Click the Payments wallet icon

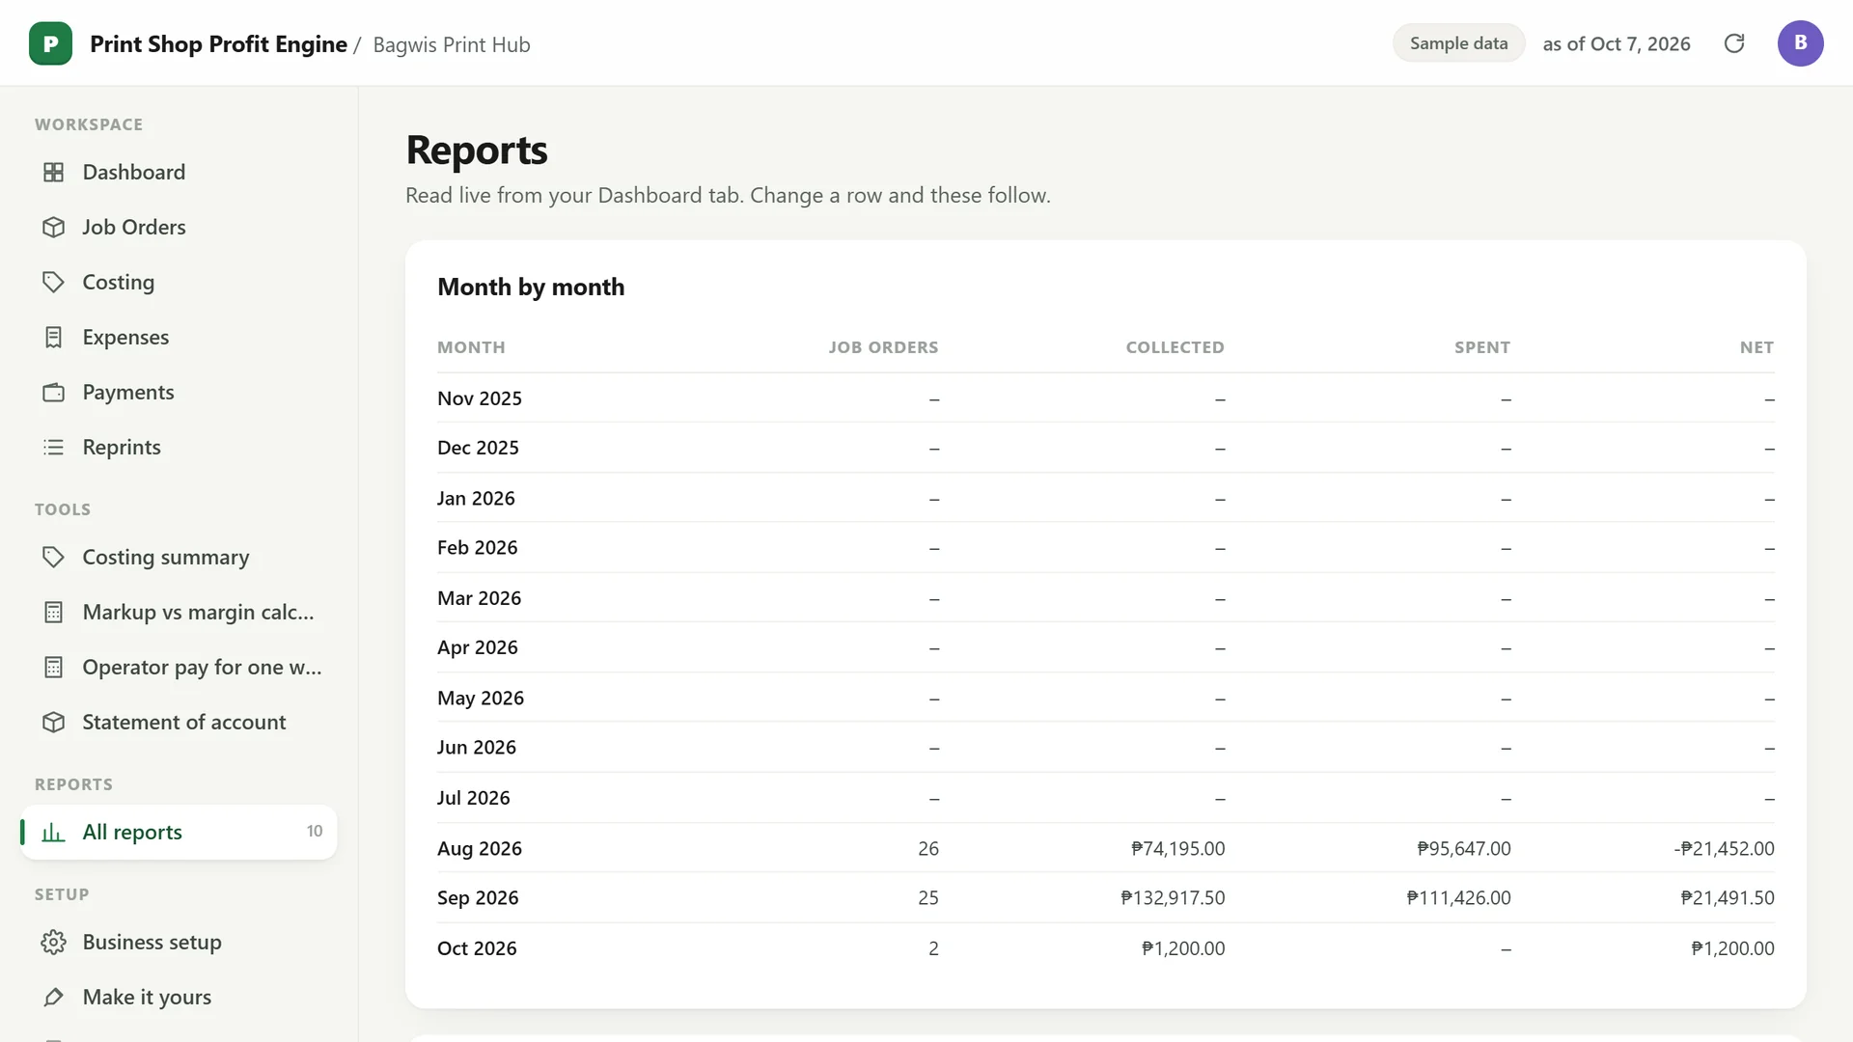54,392
